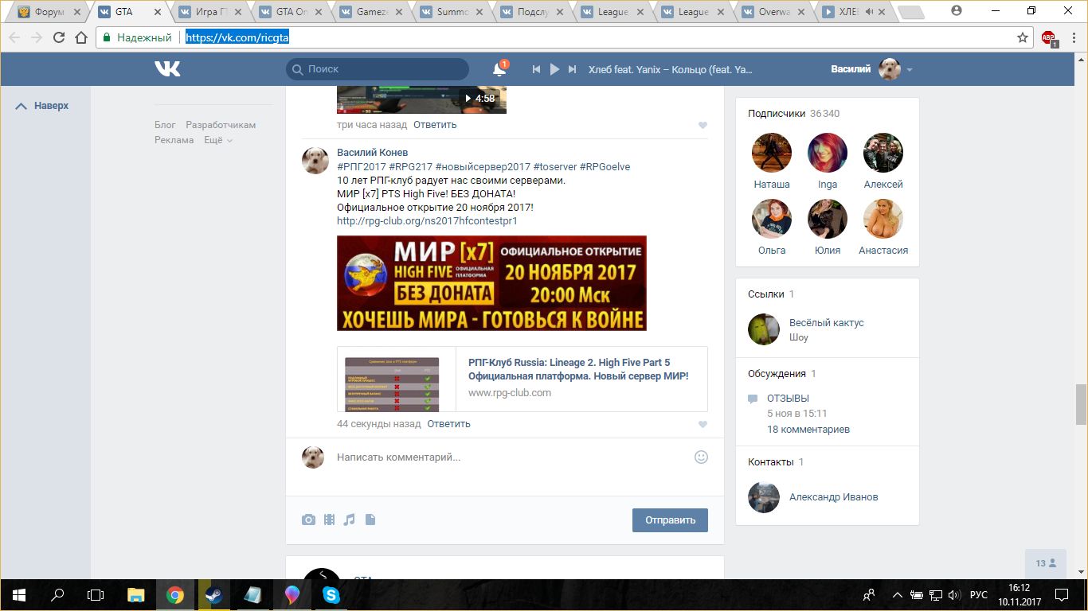This screenshot has width=1088, height=611.
Task: Skip to the next track in VK player
Action: pos(572,69)
